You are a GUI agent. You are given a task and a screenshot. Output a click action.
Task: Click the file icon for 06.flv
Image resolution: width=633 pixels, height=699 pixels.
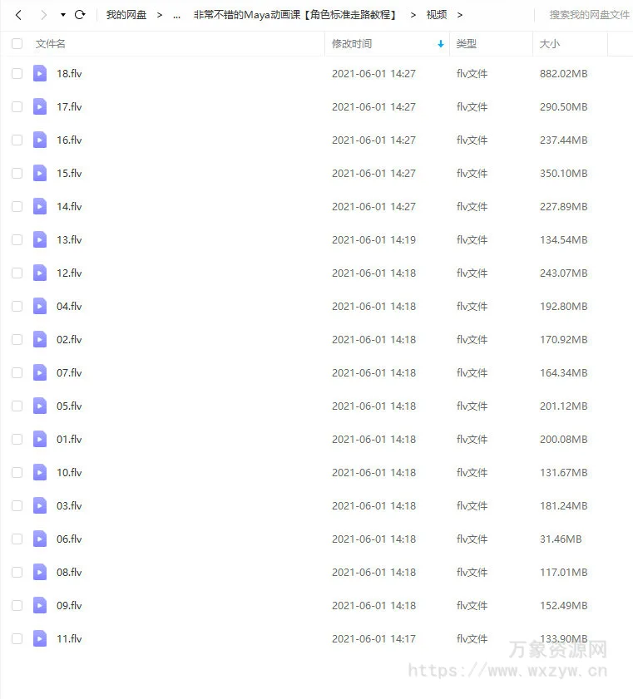point(40,539)
